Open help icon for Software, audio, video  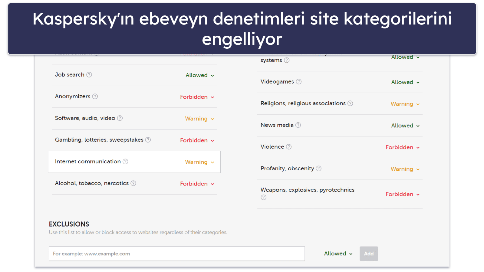click(120, 118)
